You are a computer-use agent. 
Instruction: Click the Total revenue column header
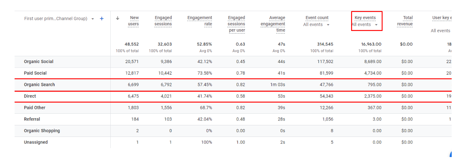pos(405,21)
